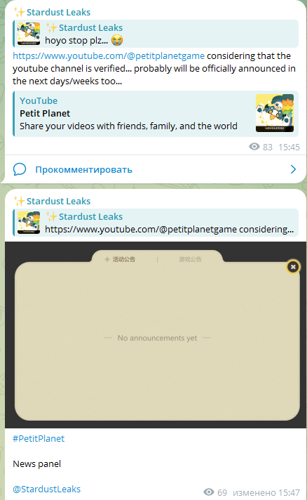Click the eye views icon showing 69
The image size is (307, 500).
(209, 492)
